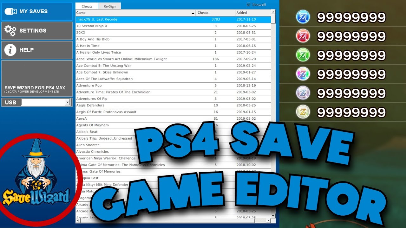The image size is (406, 228).
Task: Choose A Hat In Time
Action: tap(173, 46)
